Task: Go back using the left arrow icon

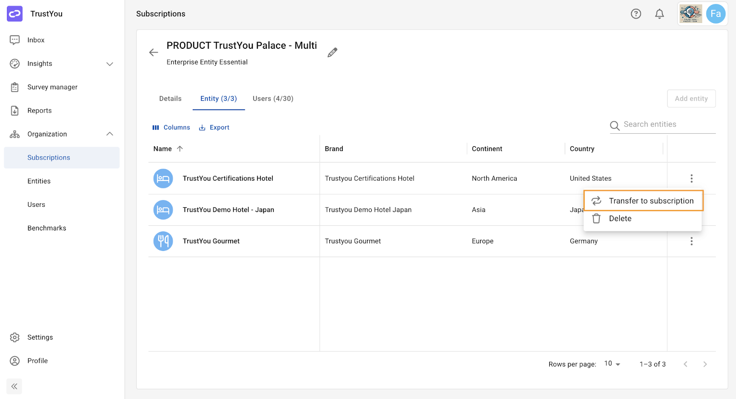Action: [x=154, y=52]
